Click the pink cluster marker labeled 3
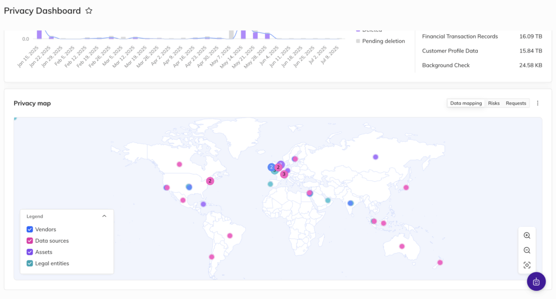 click(x=284, y=174)
